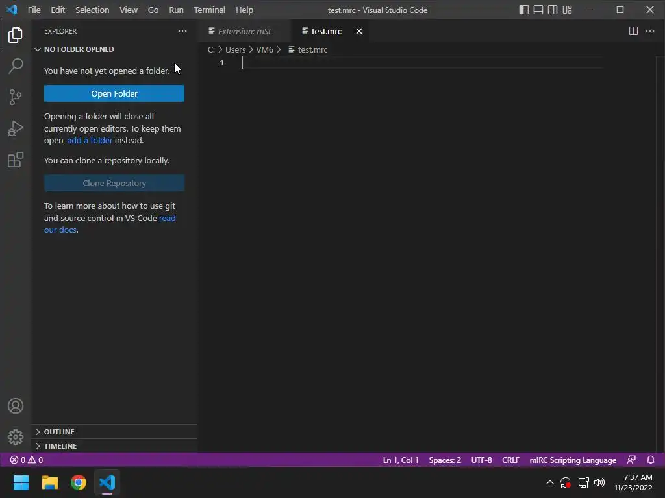The width and height of the screenshot is (665, 498).
Task: Open volume tray icon
Action: 599,482
